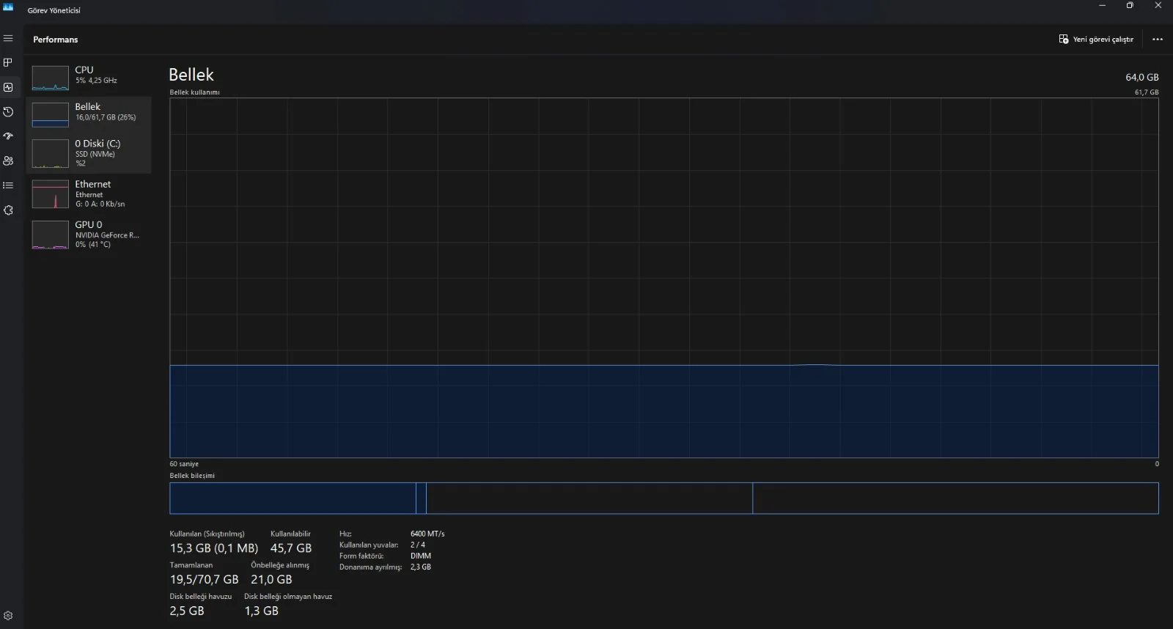Open the Processes page from sidebar
The width and height of the screenshot is (1173, 629).
(8, 62)
